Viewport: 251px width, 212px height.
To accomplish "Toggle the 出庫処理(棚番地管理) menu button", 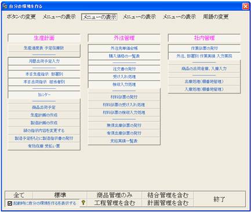I will click(x=204, y=81).
